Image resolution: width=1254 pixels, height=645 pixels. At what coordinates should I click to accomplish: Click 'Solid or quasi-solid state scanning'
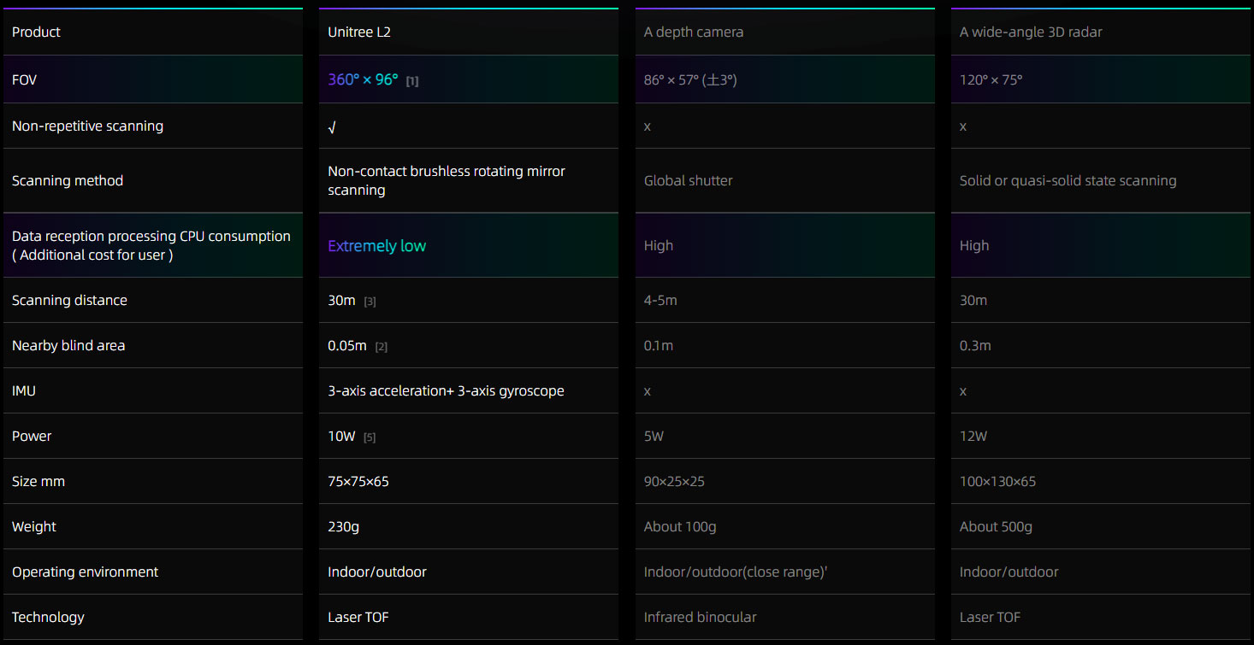point(1068,180)
